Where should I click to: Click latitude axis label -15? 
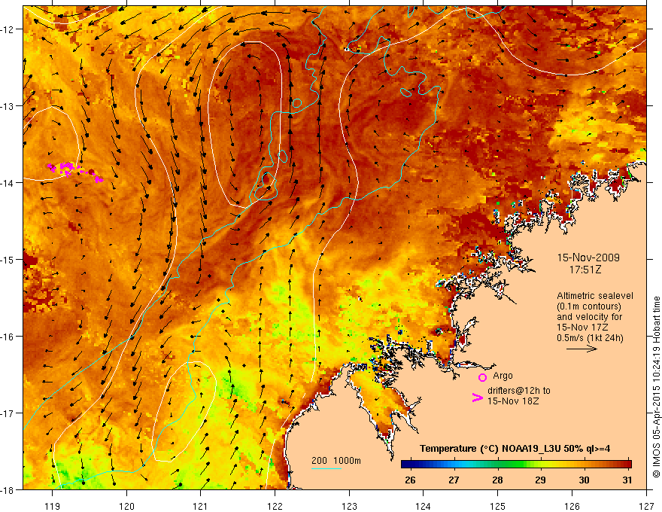(8, 260)
